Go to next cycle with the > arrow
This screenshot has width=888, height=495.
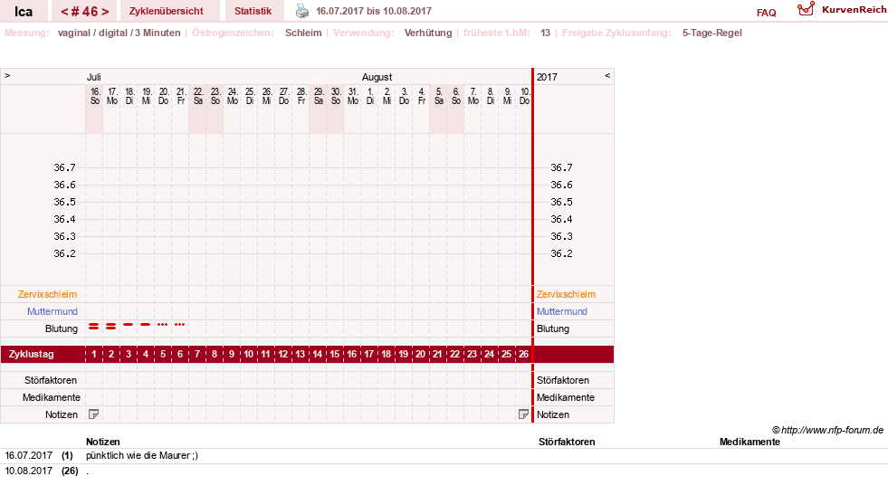105,12
